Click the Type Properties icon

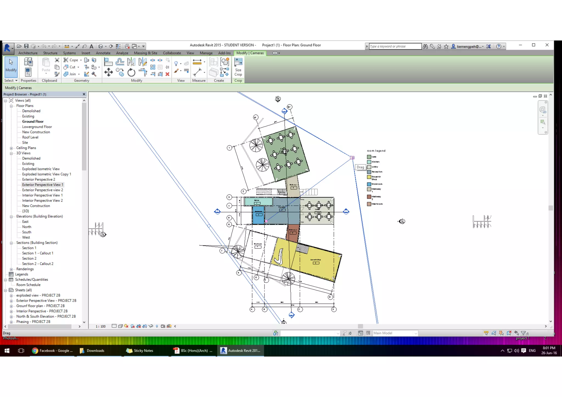28,62
